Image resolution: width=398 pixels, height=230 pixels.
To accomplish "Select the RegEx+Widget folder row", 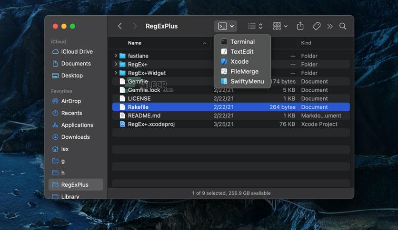I will 231,73.
